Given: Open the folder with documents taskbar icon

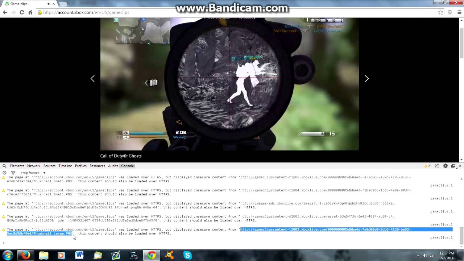Looking at the screenshot, I should pos(98,255).
